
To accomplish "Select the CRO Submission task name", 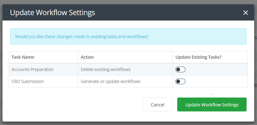I will (28, 81).
